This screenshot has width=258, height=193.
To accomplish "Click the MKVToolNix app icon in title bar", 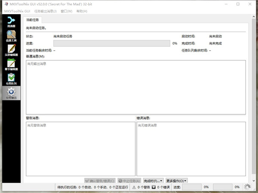I will coord(6,4).
